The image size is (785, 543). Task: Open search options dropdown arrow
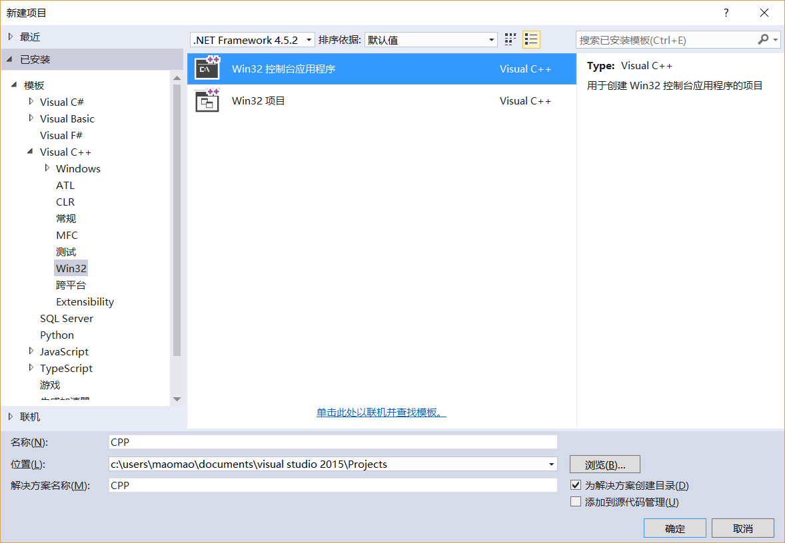(x=776, y=39)
